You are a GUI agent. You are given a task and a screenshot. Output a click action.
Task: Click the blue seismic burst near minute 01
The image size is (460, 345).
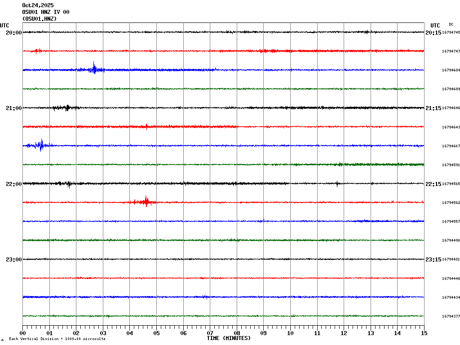[40, 145]
